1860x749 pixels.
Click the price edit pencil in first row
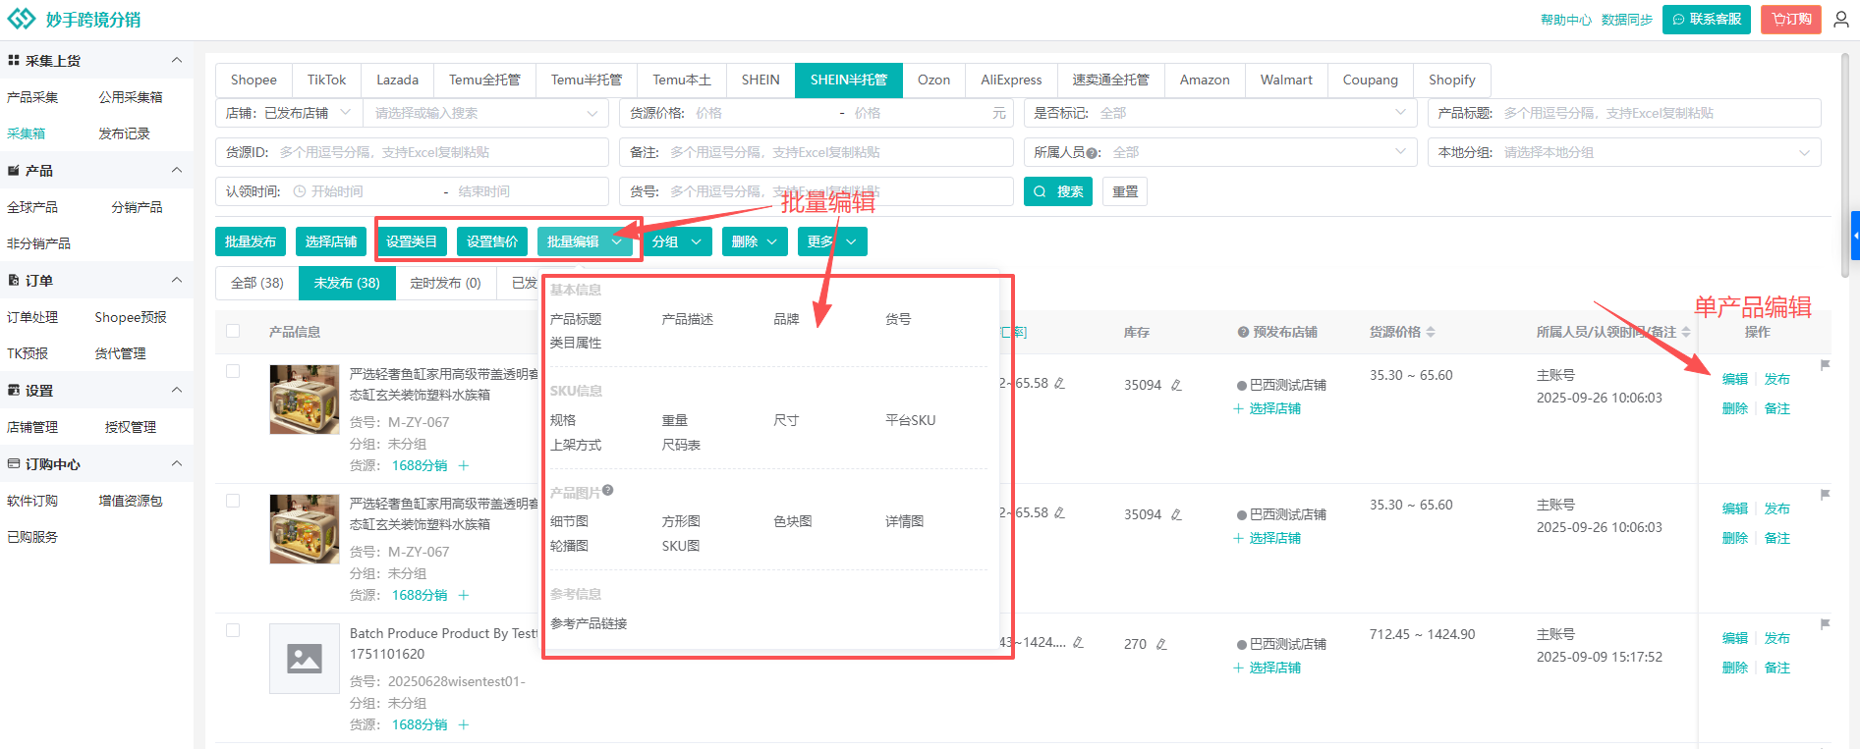(1059, 383)
